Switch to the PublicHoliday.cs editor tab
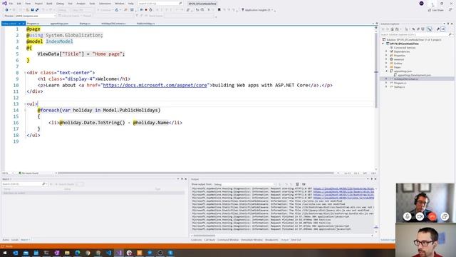Image resolution: width=456 pixels, height=257 pixels. point(145,24)
